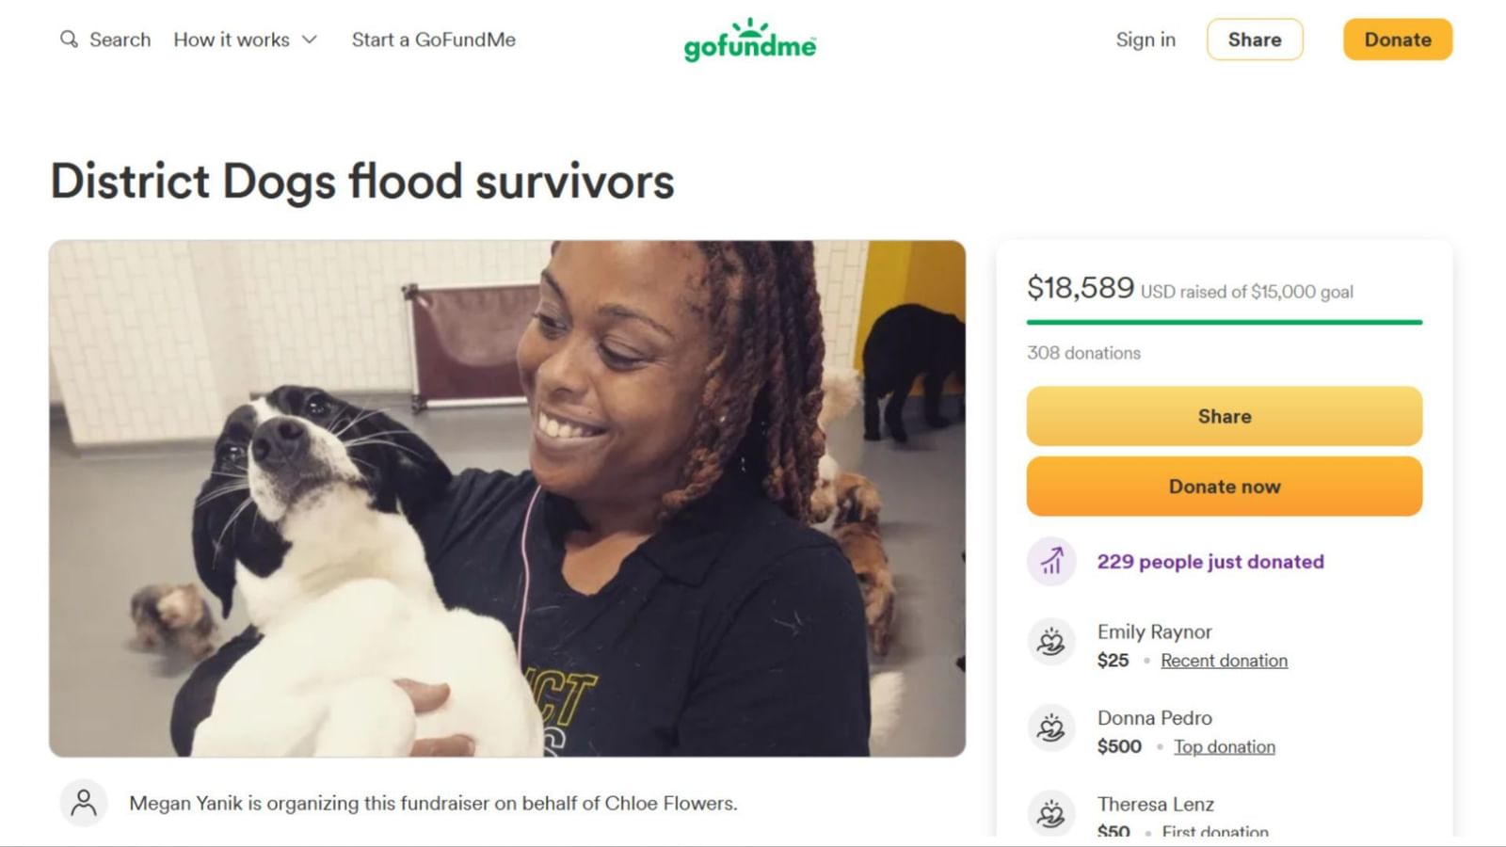Click the search magnifier icon
This screenshot has height=847, width=1506.
pyautogui.click(x=68, y=40)
